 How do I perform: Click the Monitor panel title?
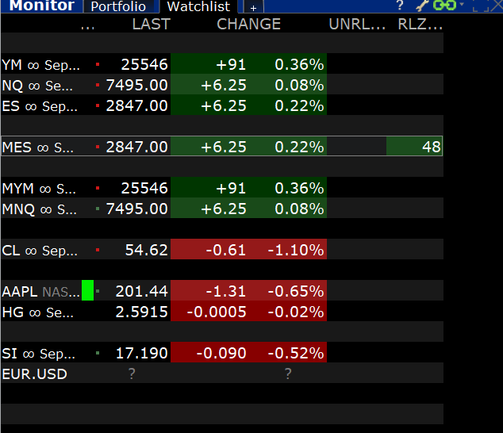click(x=42, y=6)
